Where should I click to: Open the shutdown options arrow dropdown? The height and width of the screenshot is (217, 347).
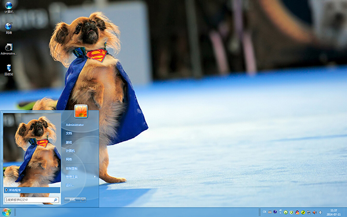[x=83, y=200]
